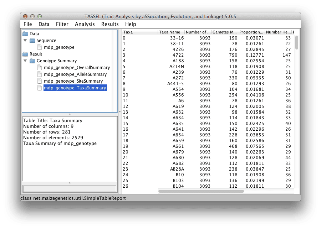The height and width of the screenshot is (229, 321).
Task: Click the table's vertical scrollbar thumb
Action: [x=297, y=42]
